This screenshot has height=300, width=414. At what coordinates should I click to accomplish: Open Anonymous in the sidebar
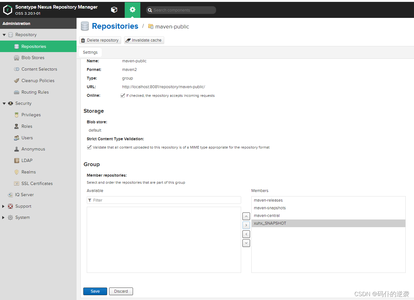tap(38, 149)
